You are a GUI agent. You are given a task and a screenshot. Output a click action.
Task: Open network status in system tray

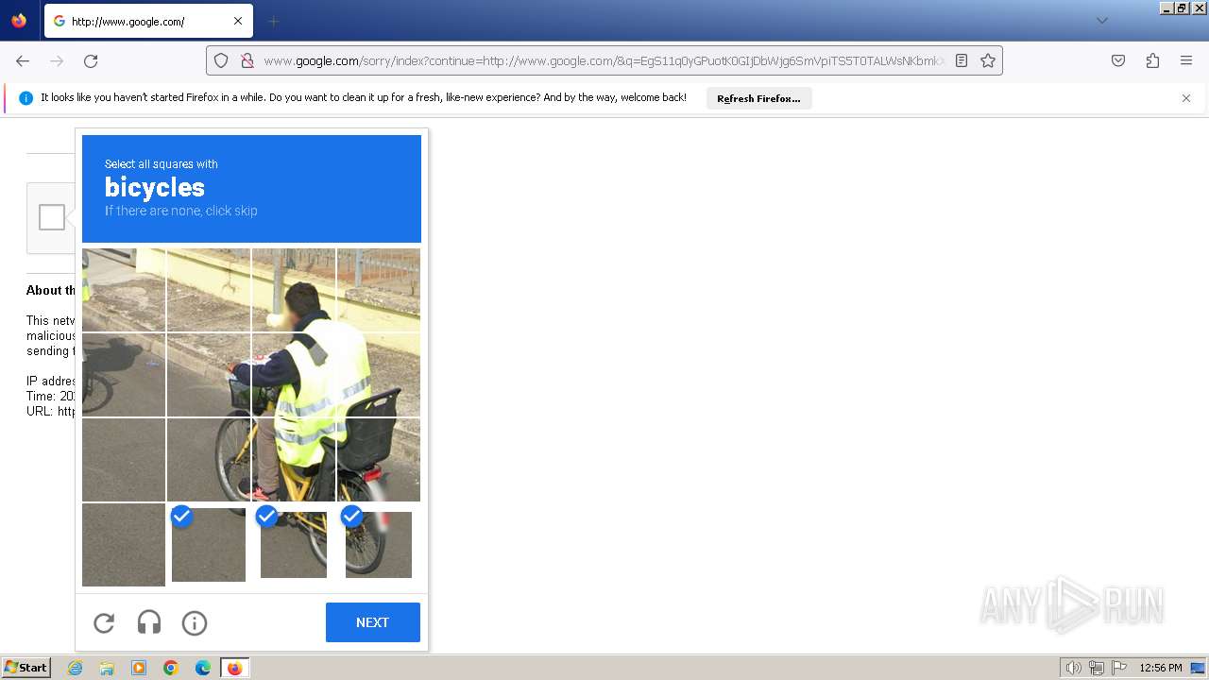tap(1097, 668)
